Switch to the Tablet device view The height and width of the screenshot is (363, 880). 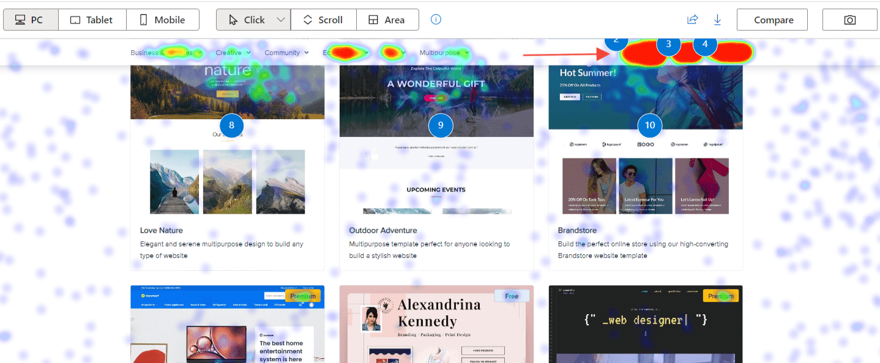click(92, 20)
